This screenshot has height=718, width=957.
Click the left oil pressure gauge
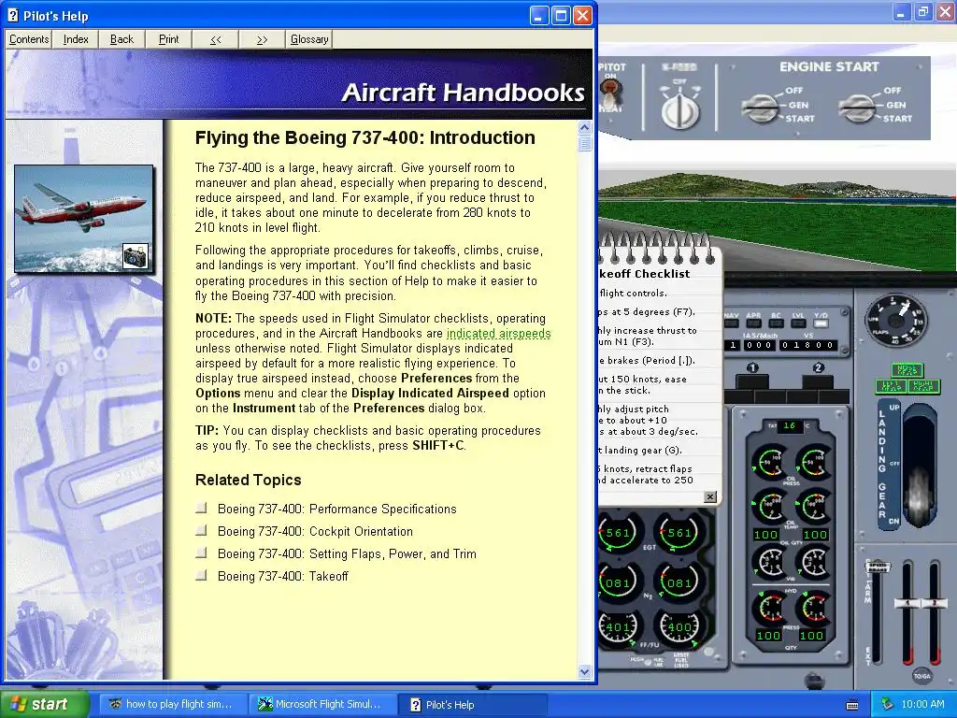coord(770,462)
